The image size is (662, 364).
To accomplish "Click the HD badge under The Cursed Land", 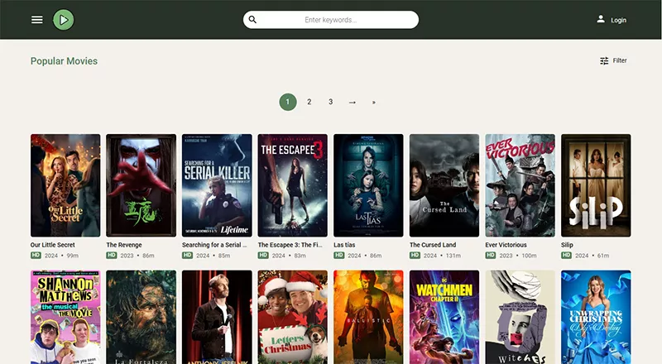I will coord(415,255).
